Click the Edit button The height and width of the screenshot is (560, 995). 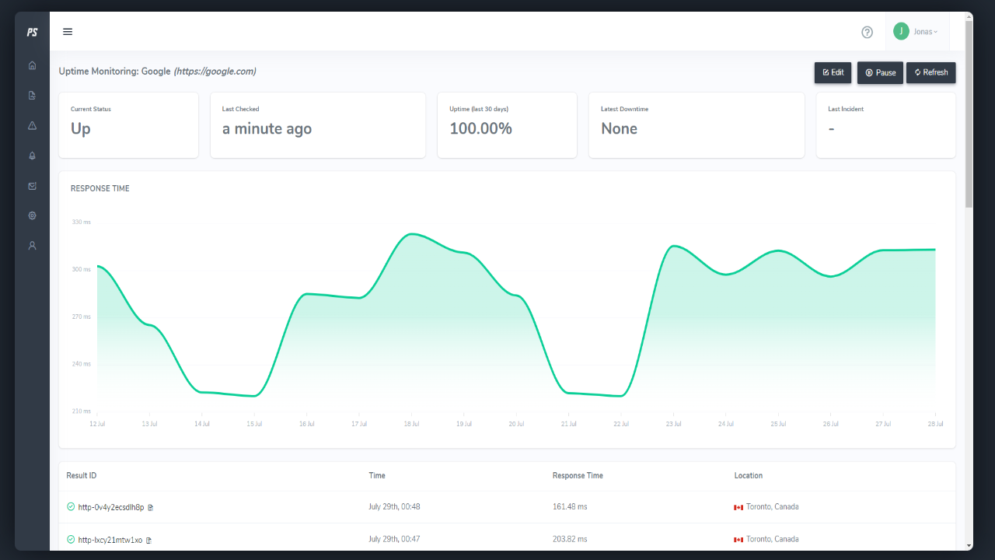point(833,72)
